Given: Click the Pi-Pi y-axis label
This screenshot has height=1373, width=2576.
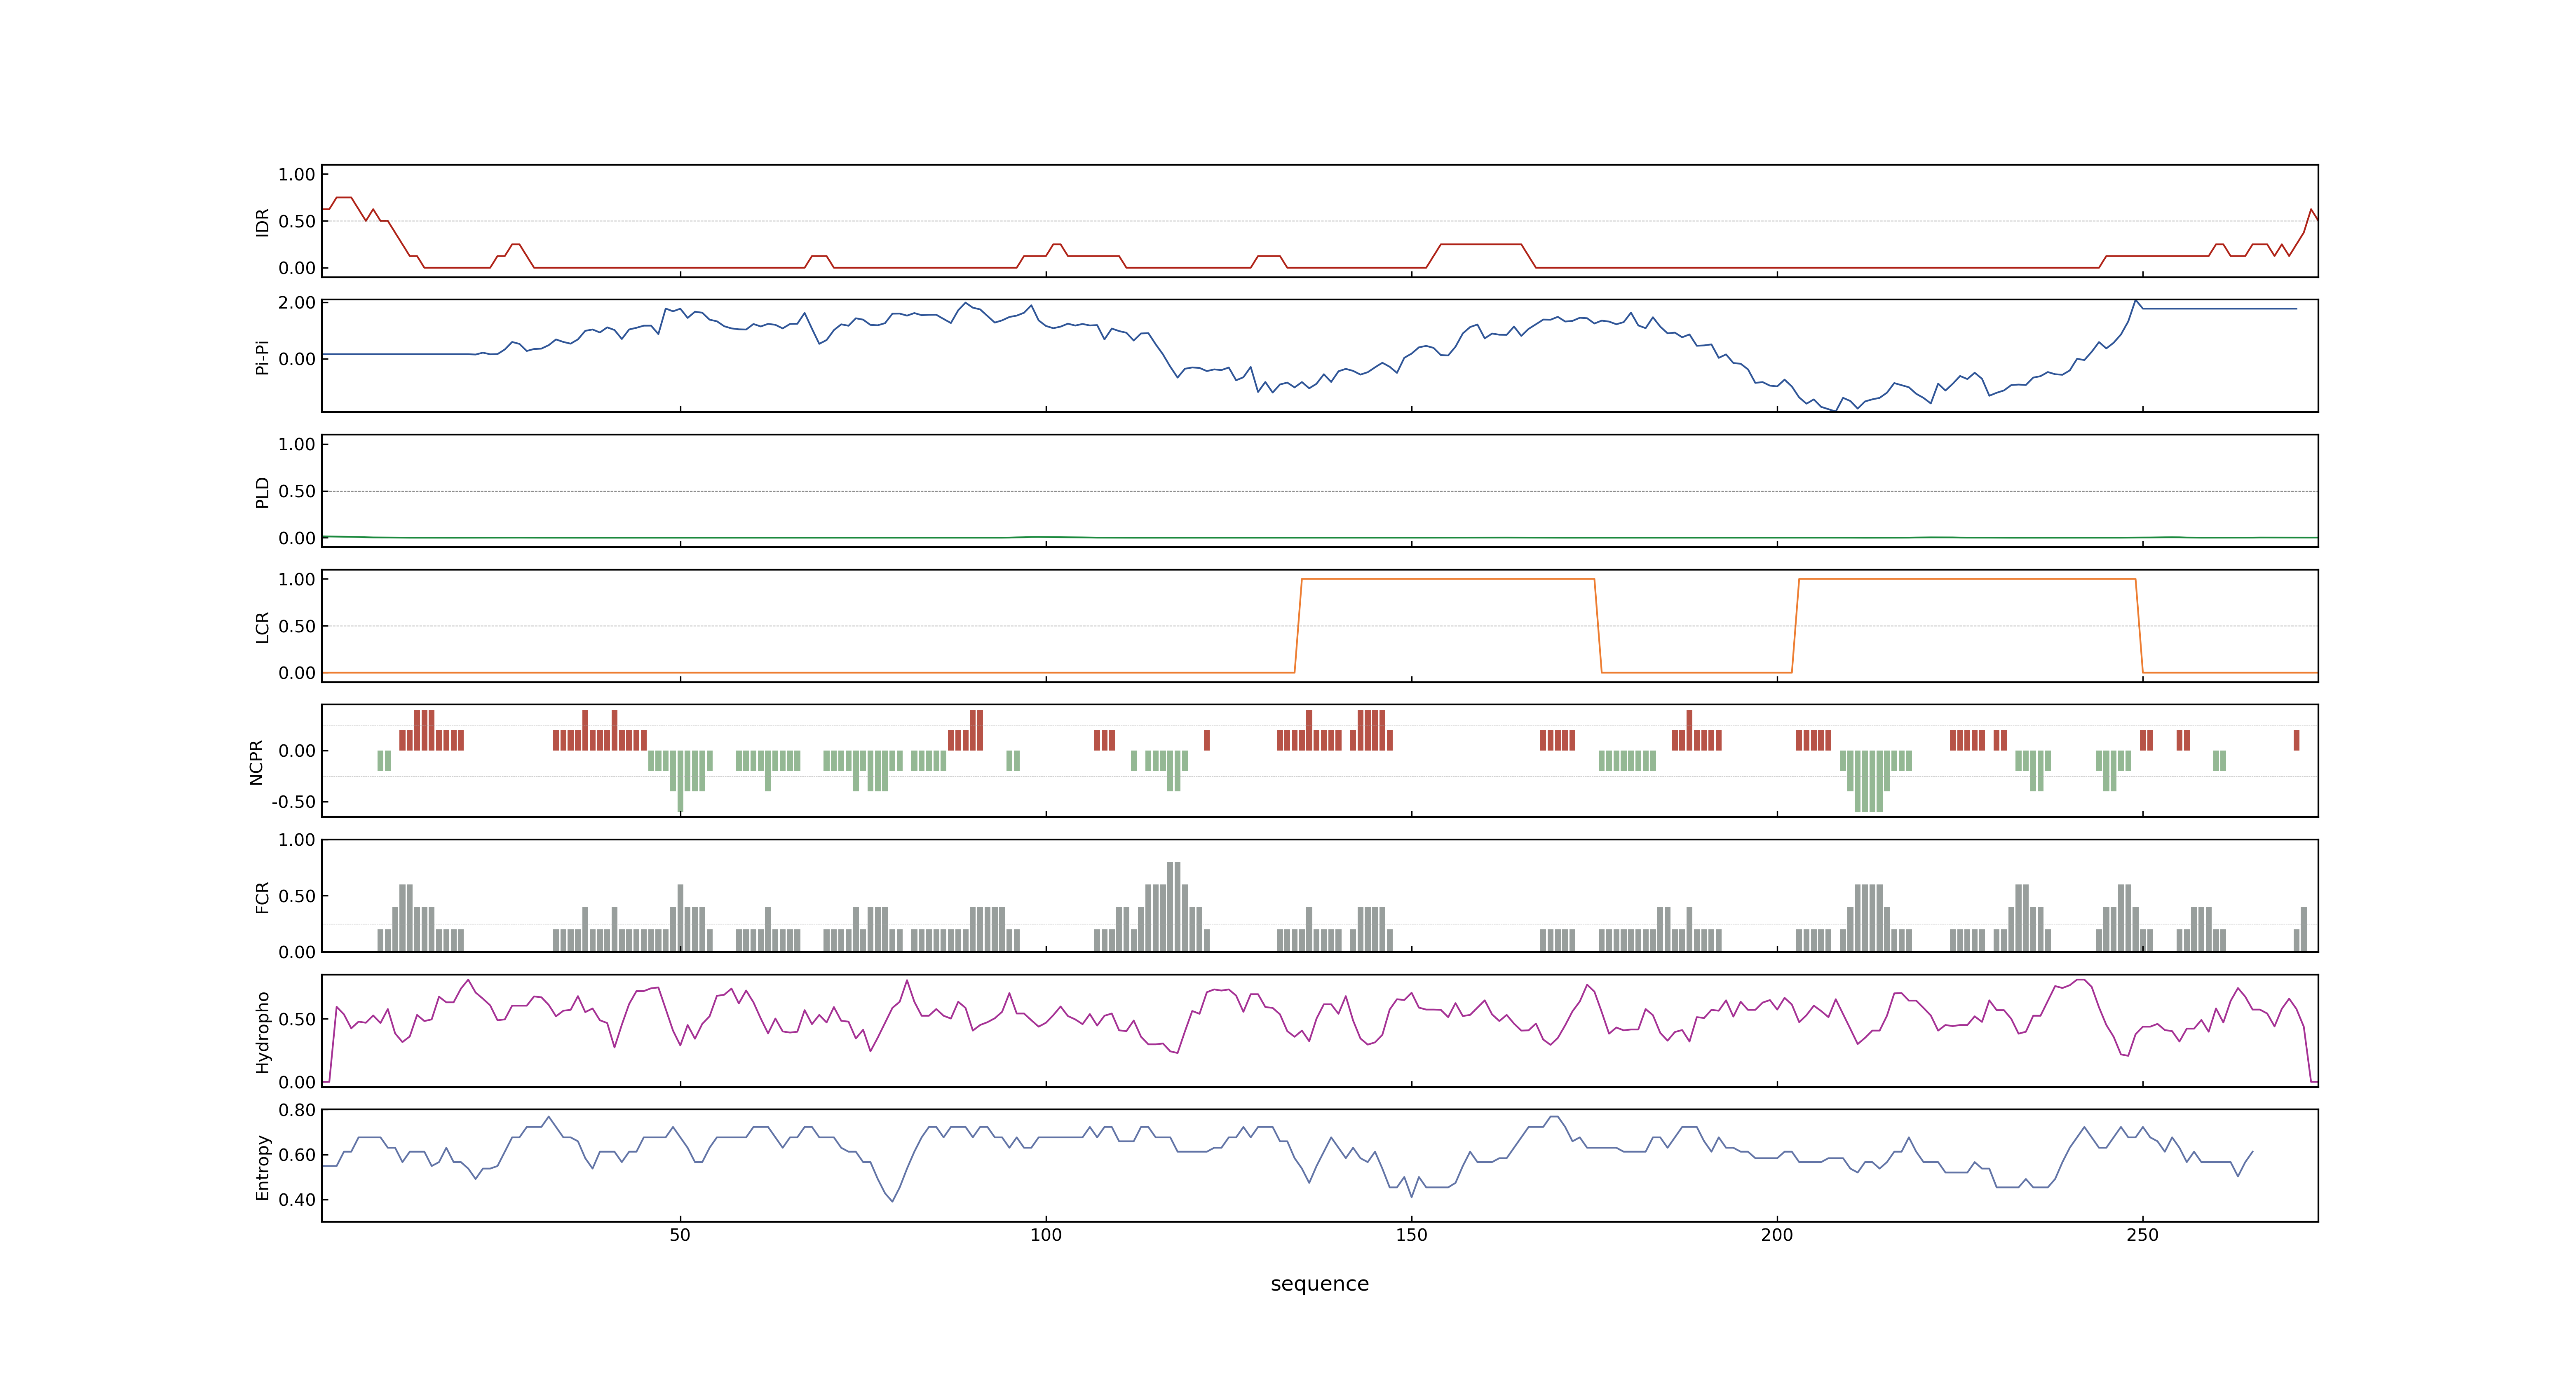Looking at the screenshot, I should [x=262, y=357].
